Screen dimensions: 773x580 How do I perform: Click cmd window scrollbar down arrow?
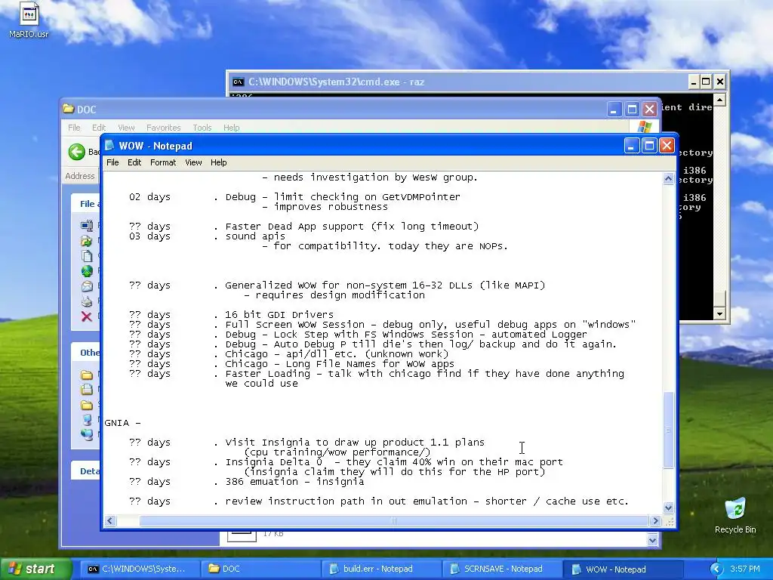(x=719, y=313)
